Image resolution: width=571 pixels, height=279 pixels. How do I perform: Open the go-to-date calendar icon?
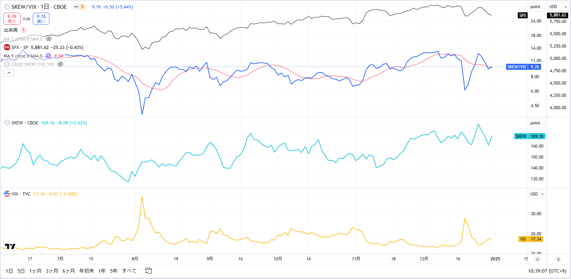[148, 271]
